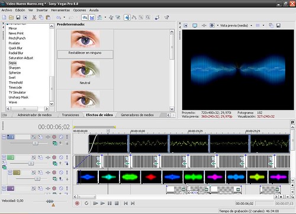Viewport: 296px width, 214px height.
Task: Pause playback in the transport bar
Action: tap(110, 203)
